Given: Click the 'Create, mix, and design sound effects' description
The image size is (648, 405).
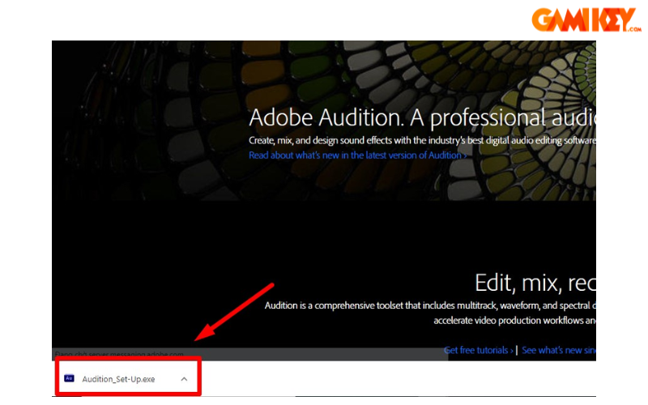Looking at the screenshot, I should (x=421, y=141).
